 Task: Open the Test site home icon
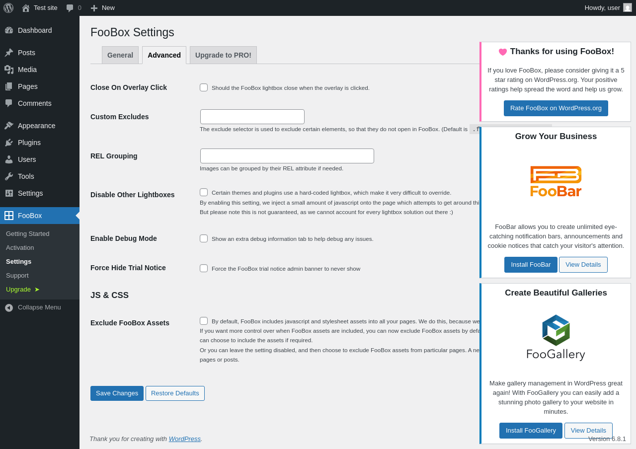click(26, 8)
